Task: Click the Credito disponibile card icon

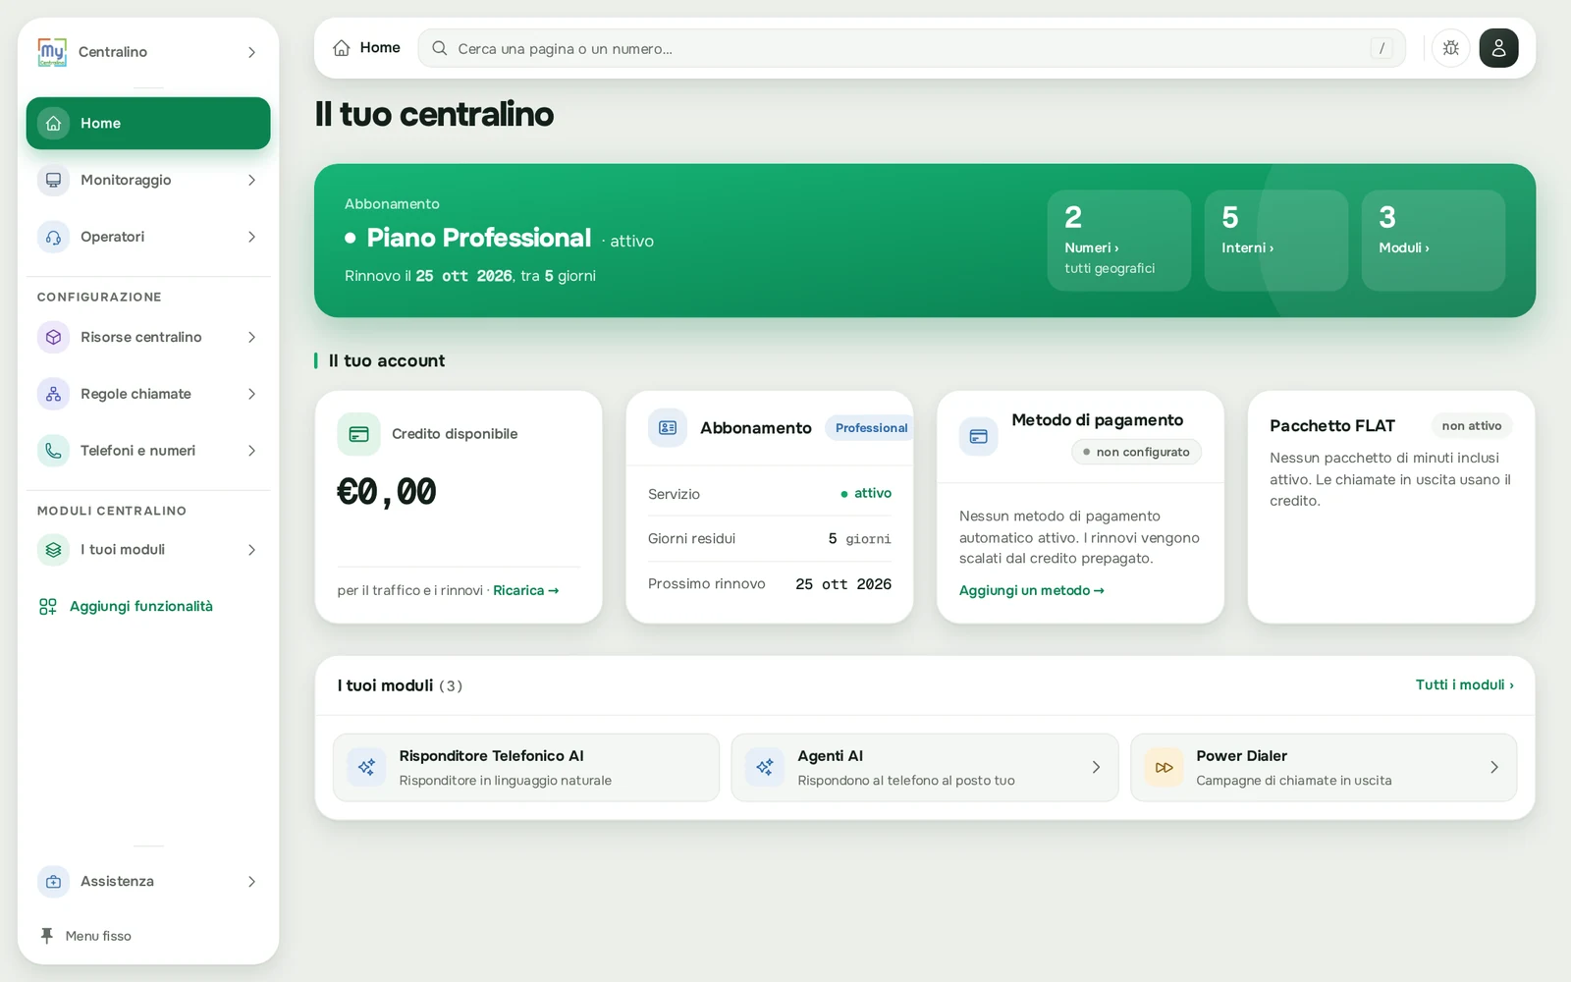Action: pos(358,434)
